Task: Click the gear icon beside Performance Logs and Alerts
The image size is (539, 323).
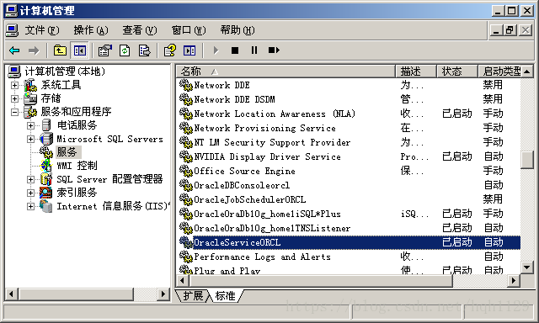Action: click(186, 257)
